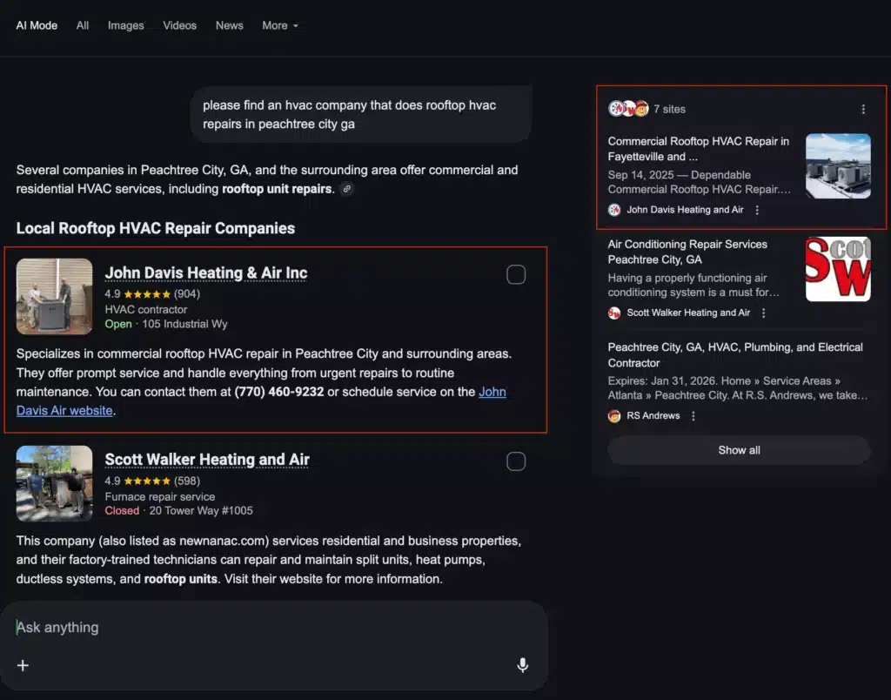Check the John Davis Heating & Air checkbox

[516, 275]
